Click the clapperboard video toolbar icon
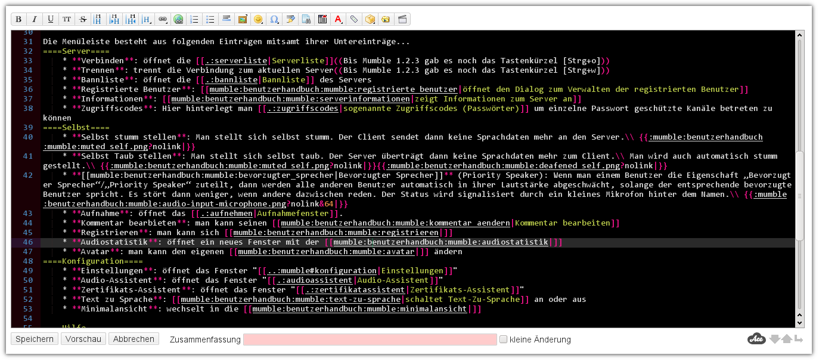 [x=402, y=19]
